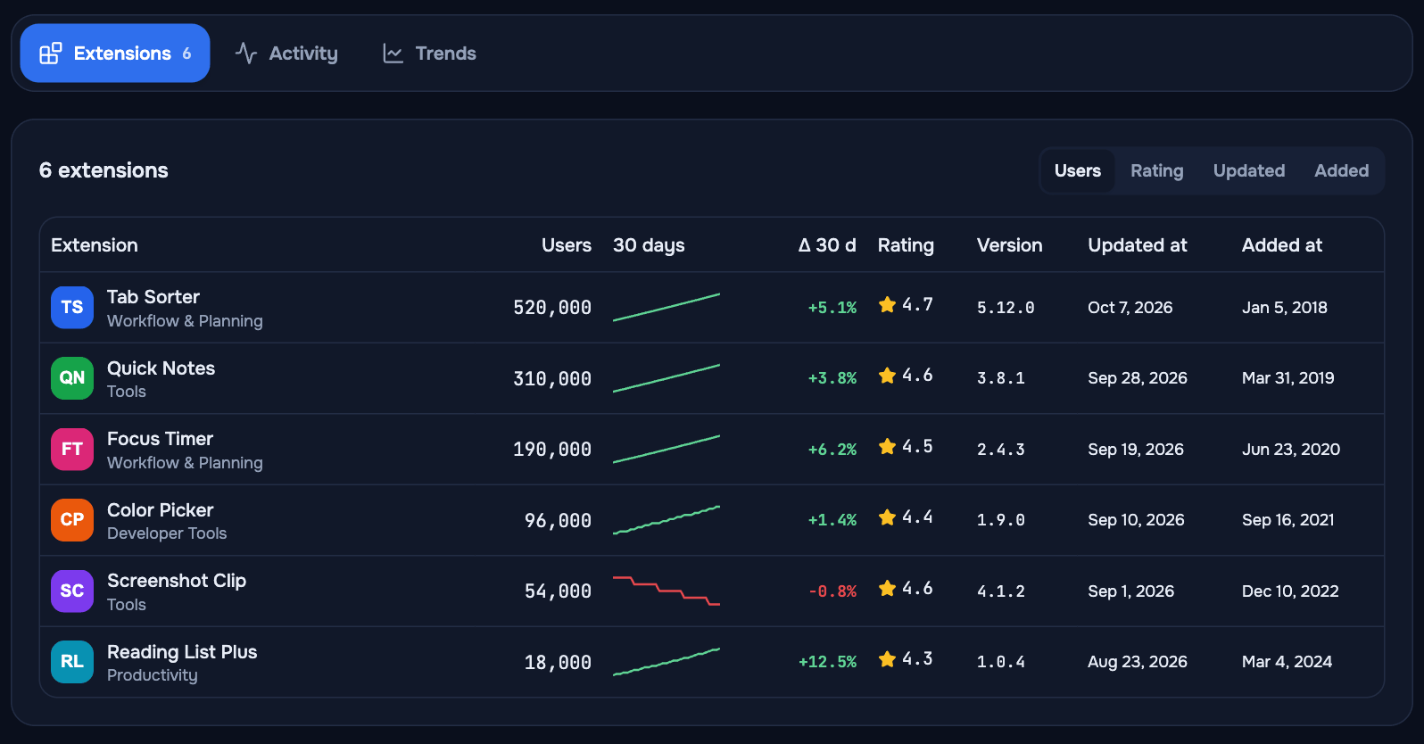Click the Rating column header
The image size is (1424, 744).
point(906,245)
